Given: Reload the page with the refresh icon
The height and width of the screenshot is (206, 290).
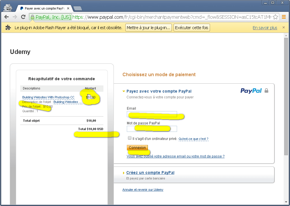Looking at the screenshot, I should pos(23,17).
